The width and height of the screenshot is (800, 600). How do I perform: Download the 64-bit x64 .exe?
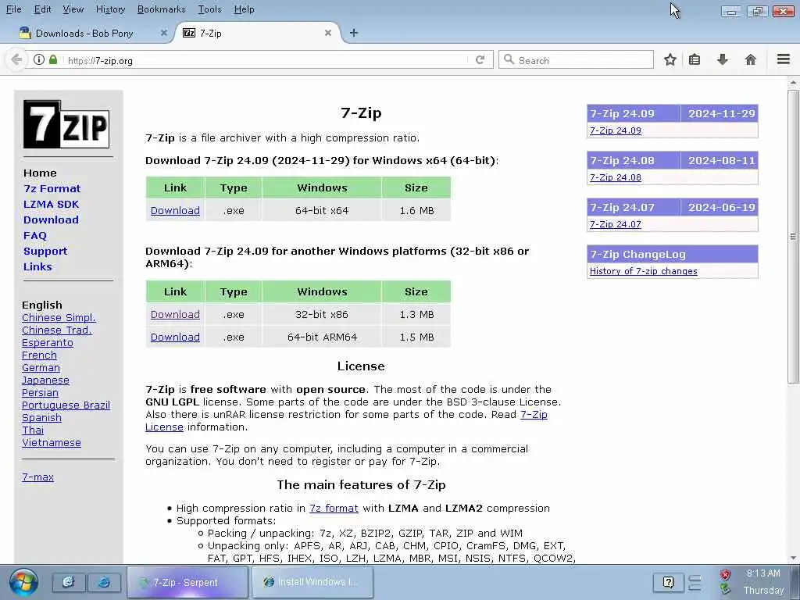click(x=175, y=210)
